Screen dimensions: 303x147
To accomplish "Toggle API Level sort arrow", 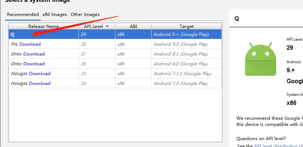I will (107, 26).
